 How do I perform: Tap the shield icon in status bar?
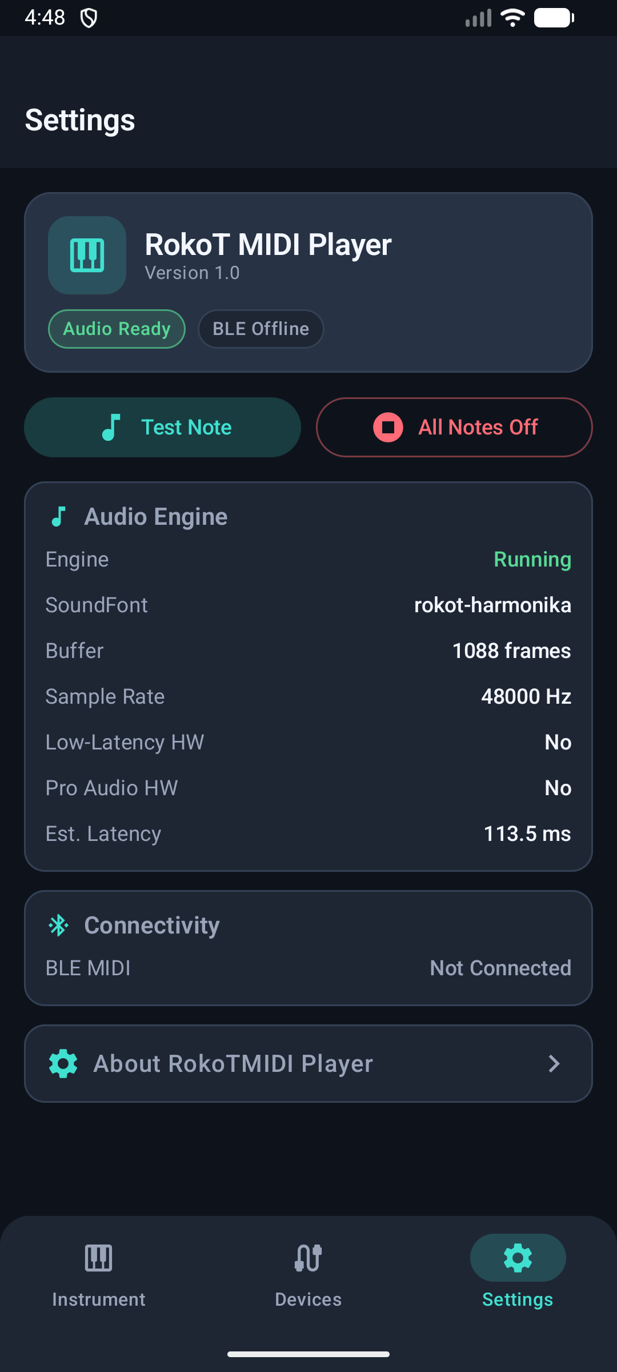(x=89, y=18)
